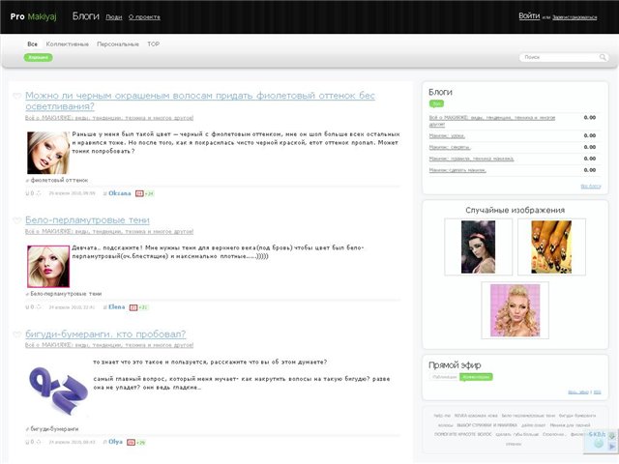The width and height of the screenshot is (619, 464).
Task: Click the Зарегистрироваться link
Action: coord(575,17)
